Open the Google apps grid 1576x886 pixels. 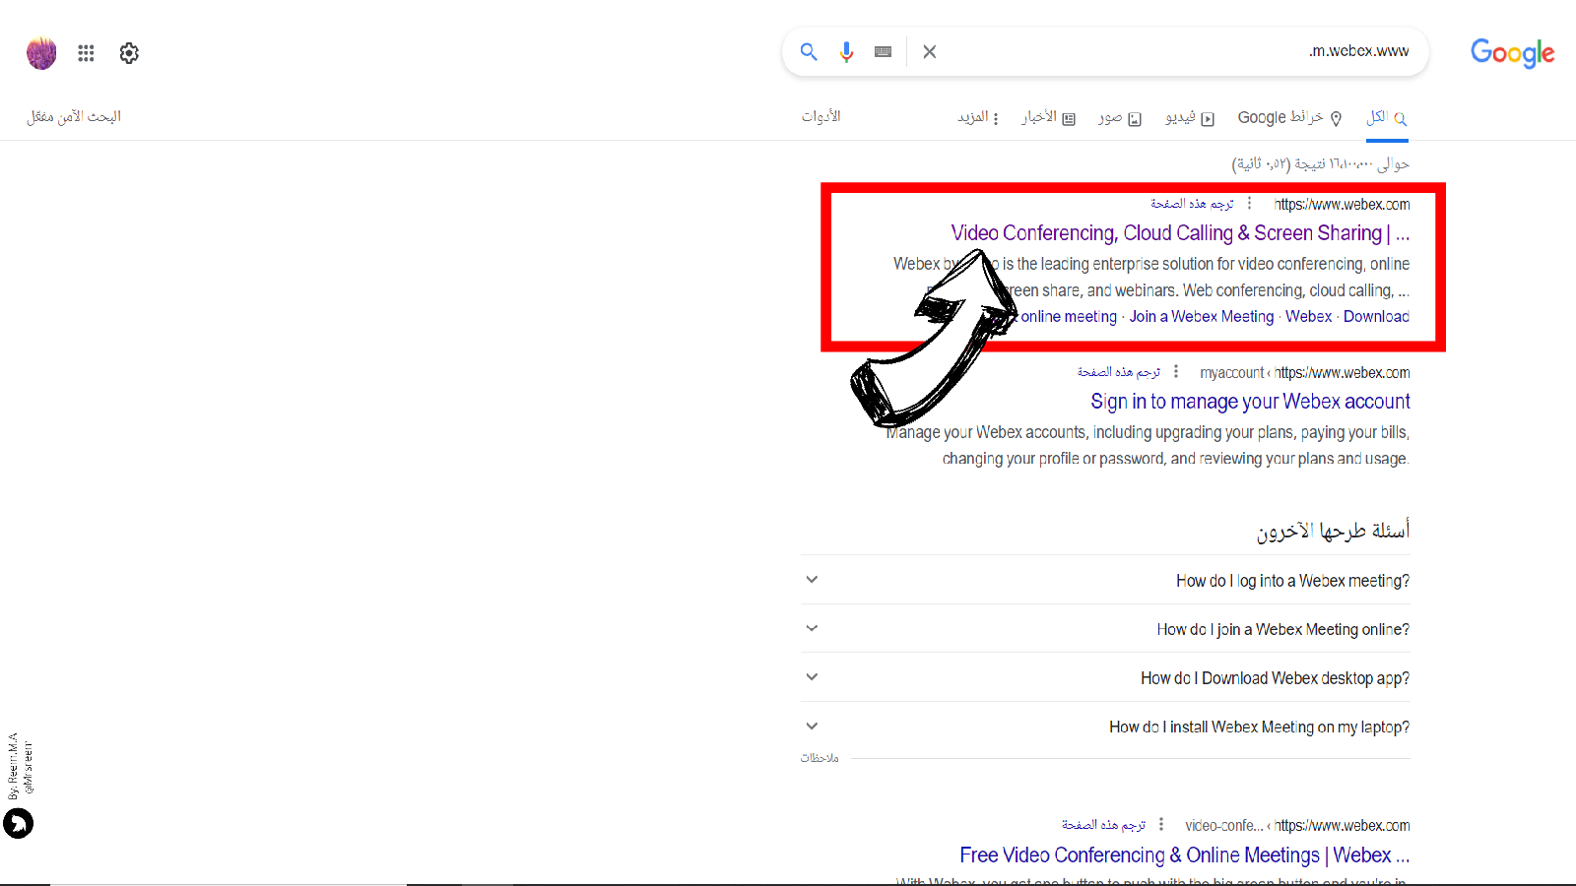point(87,53)
